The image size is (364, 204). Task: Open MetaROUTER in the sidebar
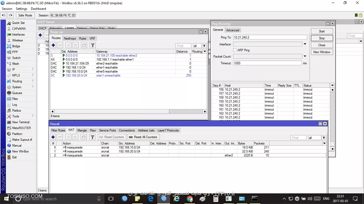[x=21, y=128]
